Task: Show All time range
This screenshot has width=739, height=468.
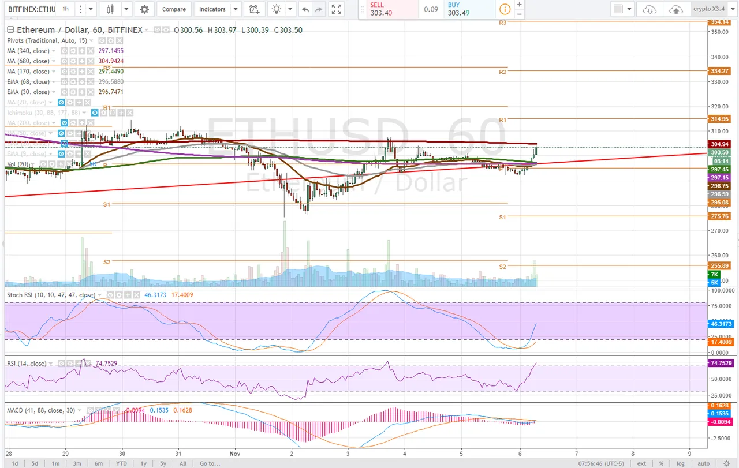Action: coord(182,463)
